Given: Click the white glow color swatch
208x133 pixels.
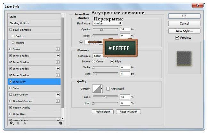Looking at the screenshot, I should click(x=87, y=42).
